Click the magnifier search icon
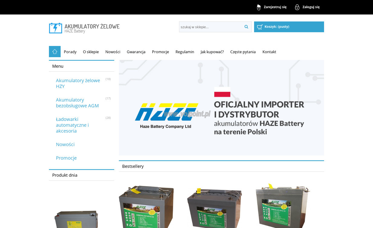Viewport: 373px width, 228px height. tap(246, 27)
